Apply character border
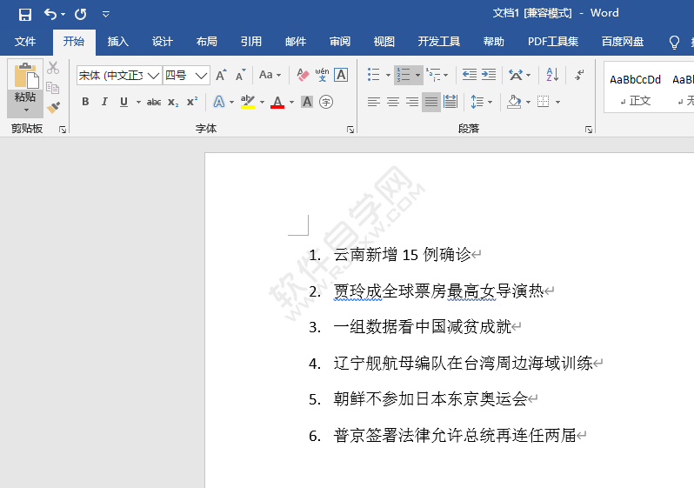 341,75
